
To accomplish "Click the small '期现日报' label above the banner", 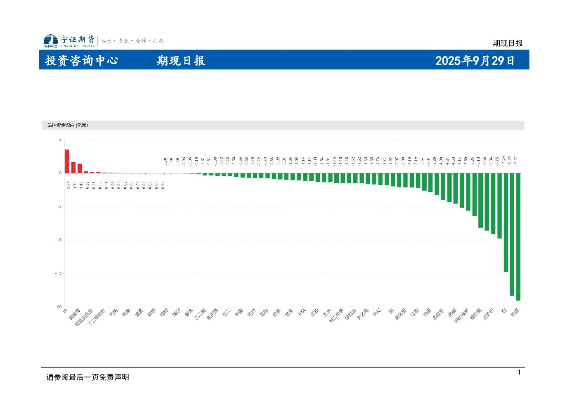I will (x=508, y=43).
